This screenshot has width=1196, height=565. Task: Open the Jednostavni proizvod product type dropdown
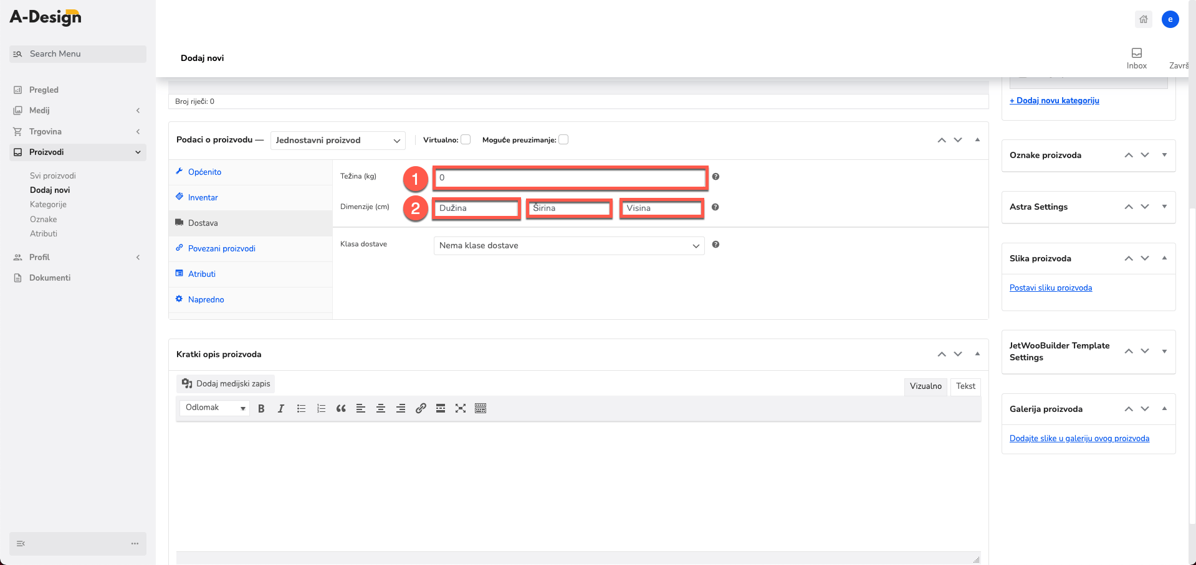click(x=338, y=140)
